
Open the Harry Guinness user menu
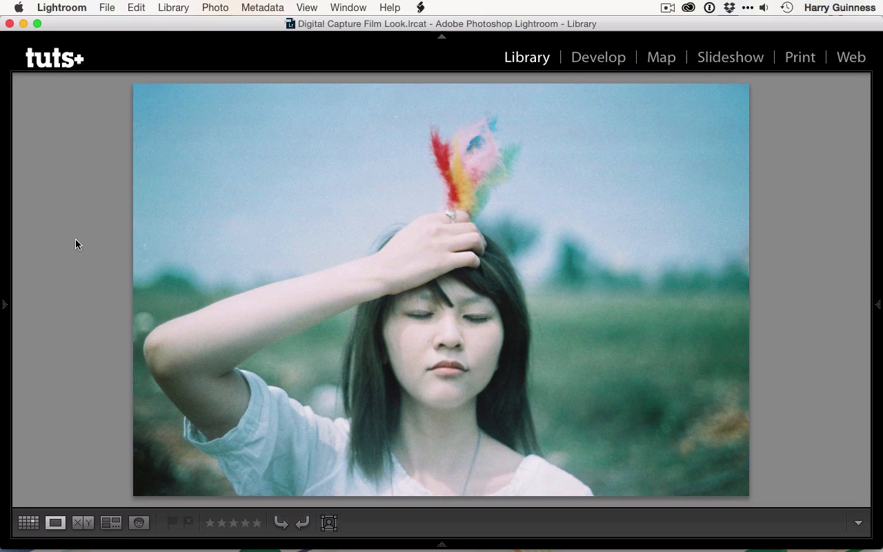(840, 8)
